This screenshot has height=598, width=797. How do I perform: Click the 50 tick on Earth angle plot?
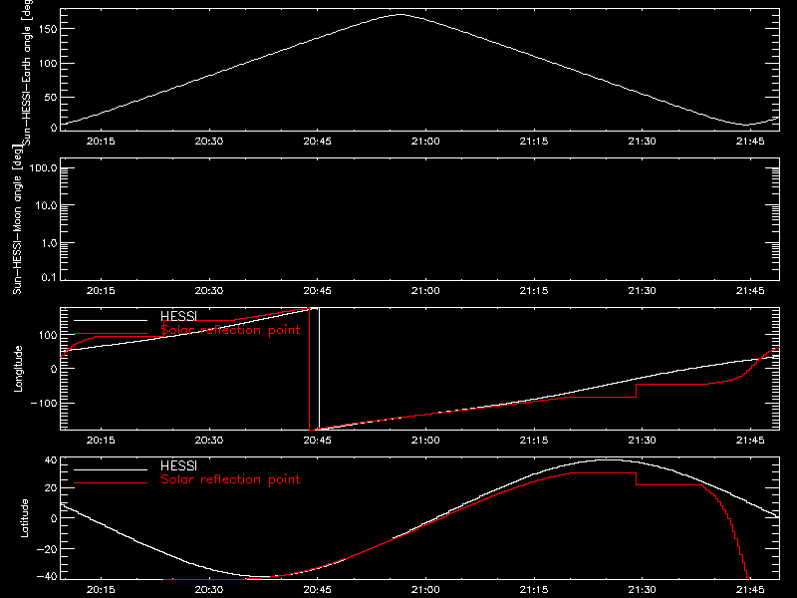[51, 97]
